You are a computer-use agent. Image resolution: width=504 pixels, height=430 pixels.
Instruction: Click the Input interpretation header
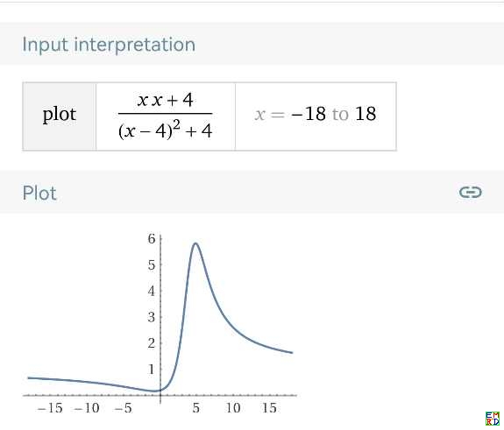(x=109, y=45)
